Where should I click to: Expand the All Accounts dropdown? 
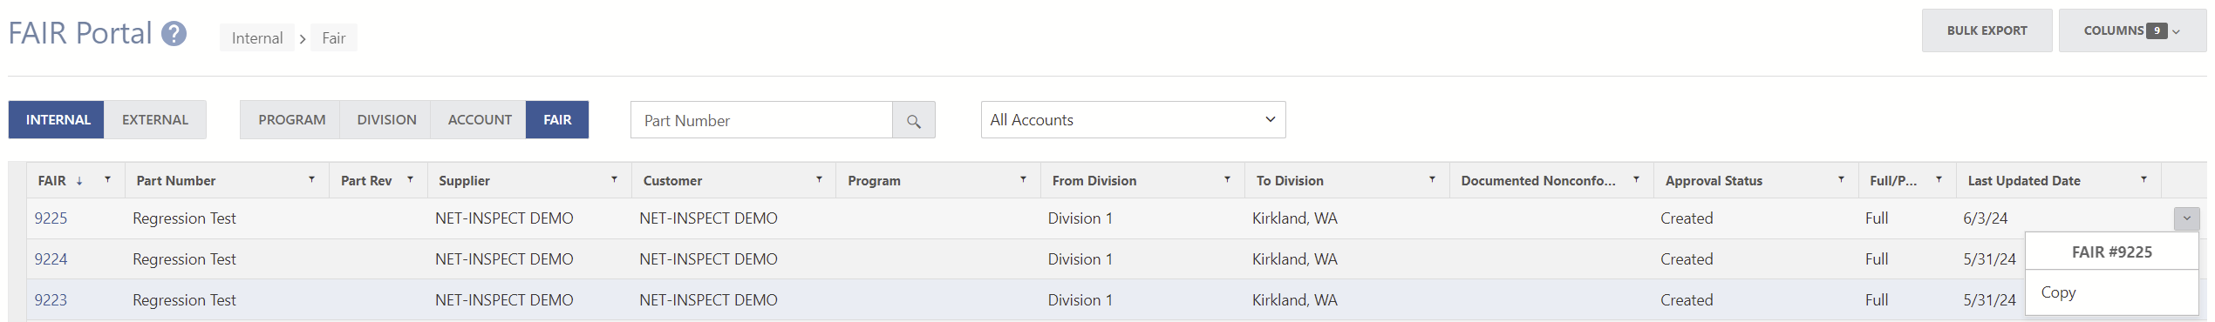click(x=1133, y=120)
